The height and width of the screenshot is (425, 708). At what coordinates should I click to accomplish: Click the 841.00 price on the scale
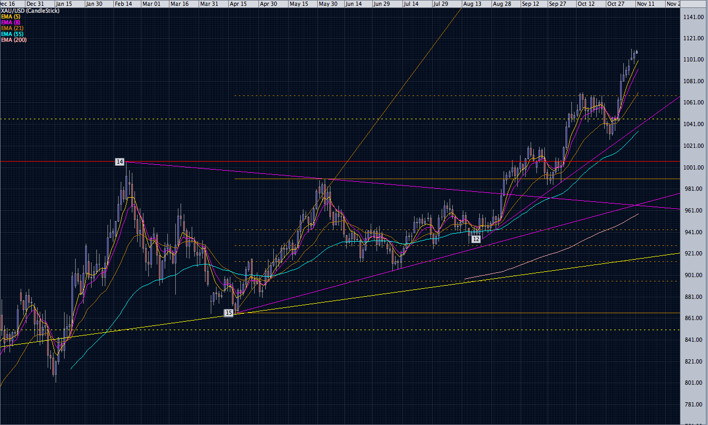tap(695, 340)
